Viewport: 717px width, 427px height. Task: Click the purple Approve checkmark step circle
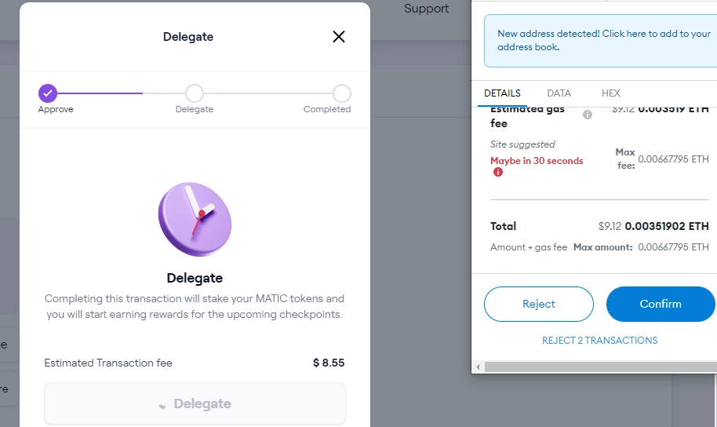coord(48,93)
